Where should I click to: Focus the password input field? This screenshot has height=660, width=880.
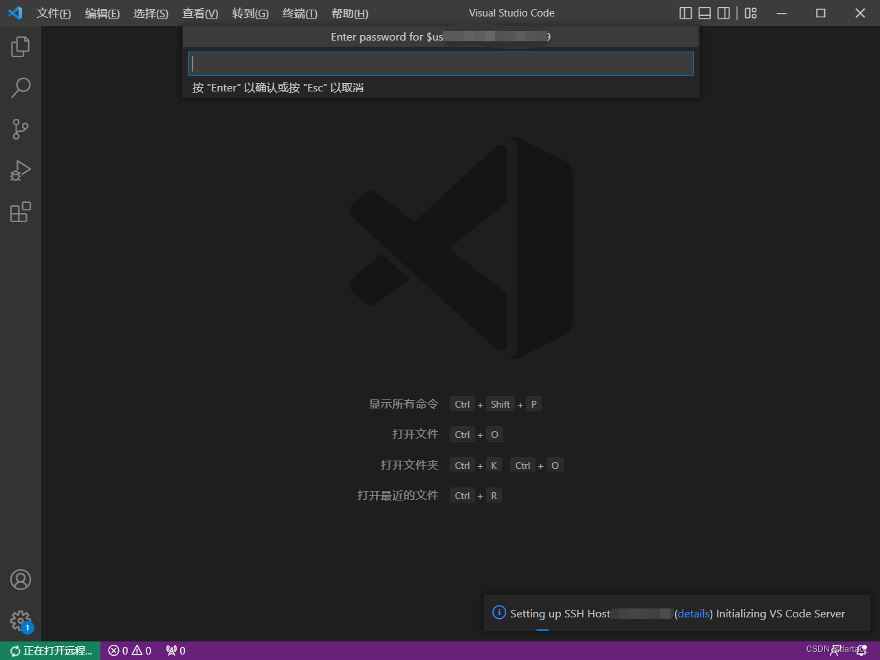coord(441,64)
